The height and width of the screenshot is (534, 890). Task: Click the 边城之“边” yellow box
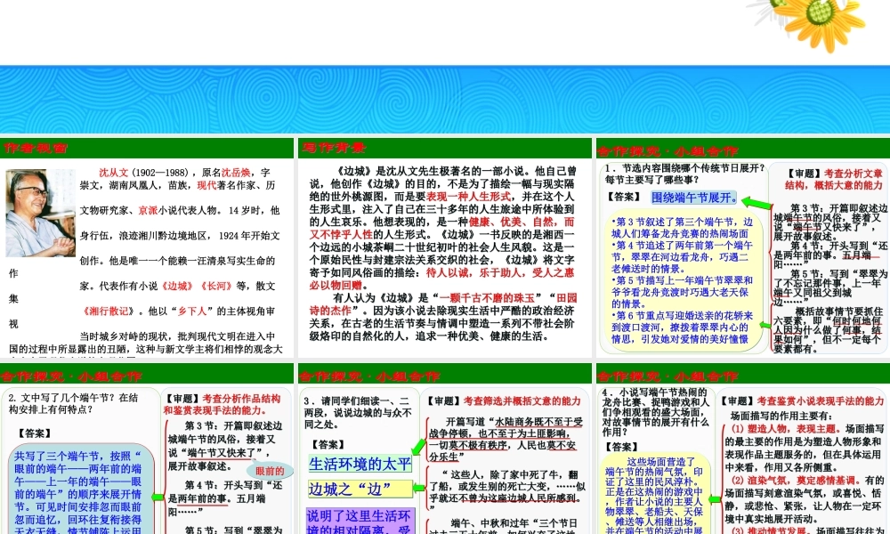click(x=360, y=489)
